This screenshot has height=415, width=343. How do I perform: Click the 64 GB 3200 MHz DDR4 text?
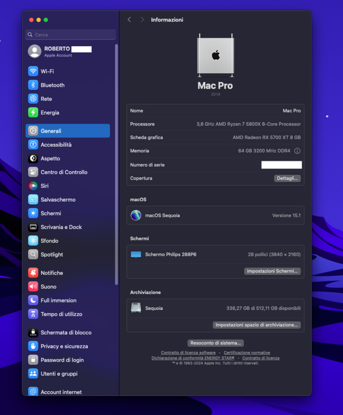tap(264, 151)
